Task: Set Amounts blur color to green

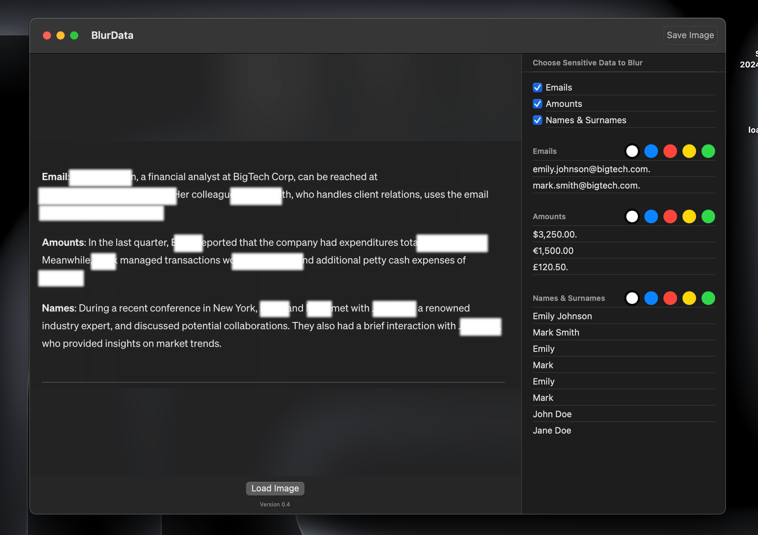Action: (708, 216)
